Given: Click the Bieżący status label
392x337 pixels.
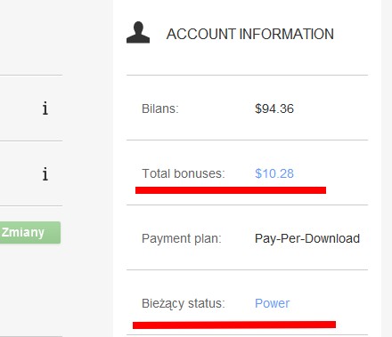Looking at the screenshot, I should tap(184, 304).
